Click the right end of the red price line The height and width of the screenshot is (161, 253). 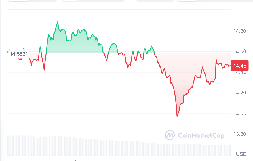(x=230, y=66)
